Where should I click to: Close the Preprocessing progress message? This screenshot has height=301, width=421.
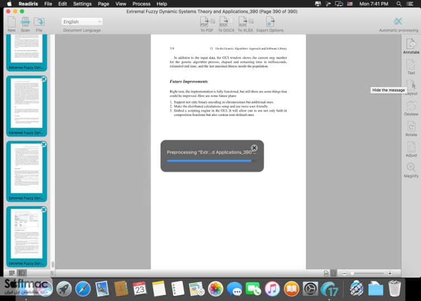pos(254,148)
